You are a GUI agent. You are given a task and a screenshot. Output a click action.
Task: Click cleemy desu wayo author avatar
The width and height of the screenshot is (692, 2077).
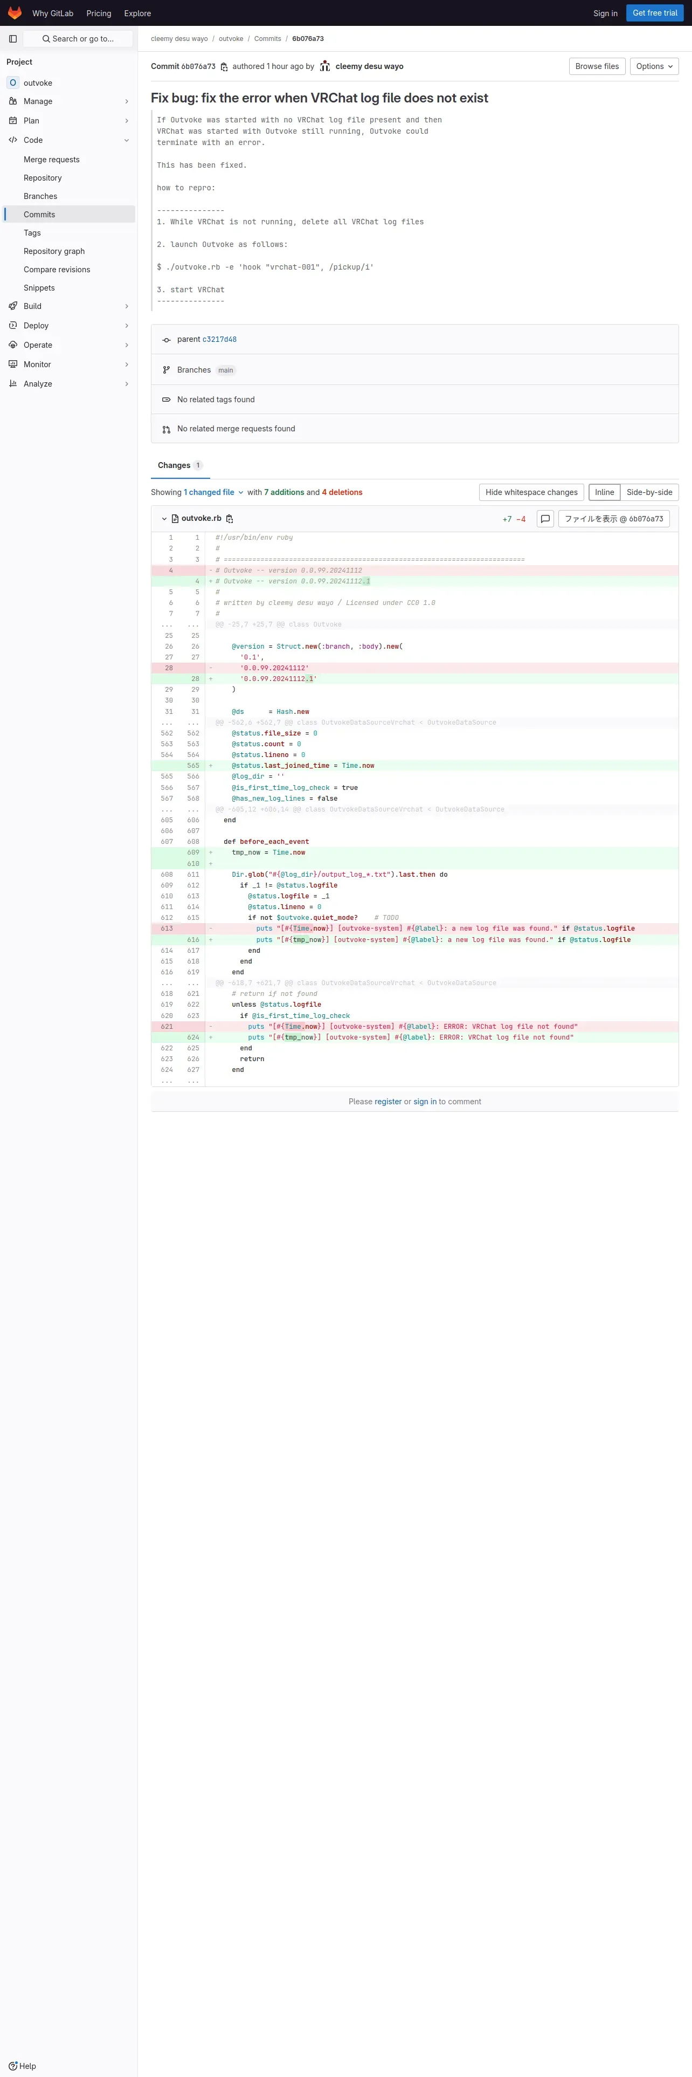(326, 66)
